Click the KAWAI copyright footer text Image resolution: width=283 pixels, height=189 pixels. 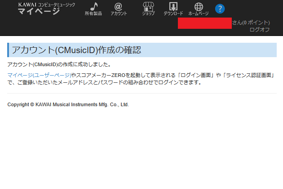point(68,104)
